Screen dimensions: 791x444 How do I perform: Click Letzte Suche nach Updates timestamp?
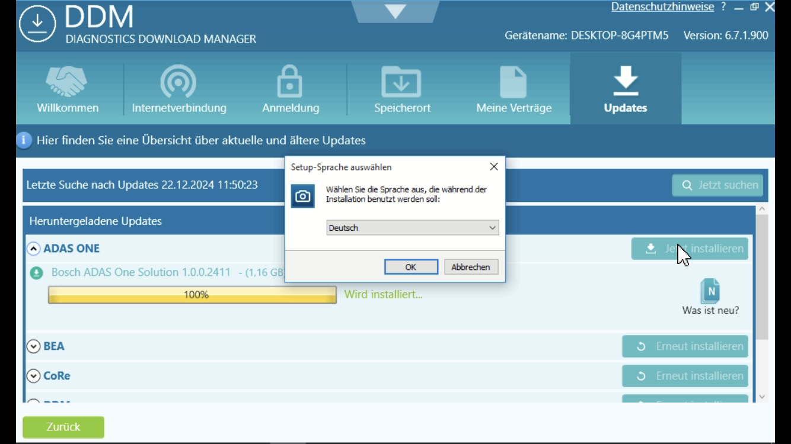pyautogui.click(x=142, y=185)
